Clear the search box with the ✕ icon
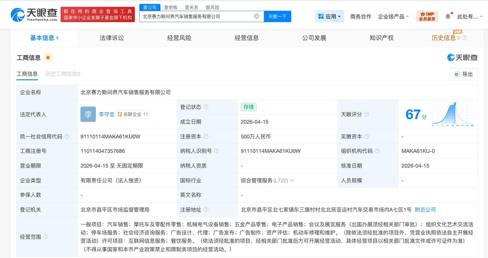Viewport: 488px width, 258px height. tap(256, 16)
